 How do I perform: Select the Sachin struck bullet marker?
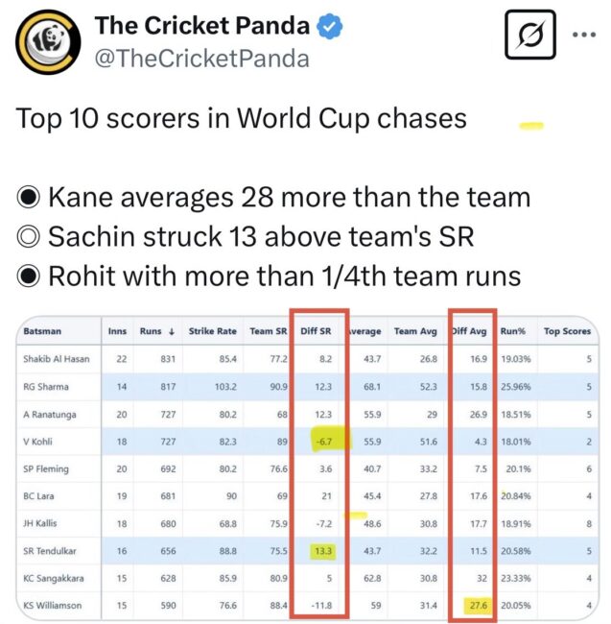point(29,236)
